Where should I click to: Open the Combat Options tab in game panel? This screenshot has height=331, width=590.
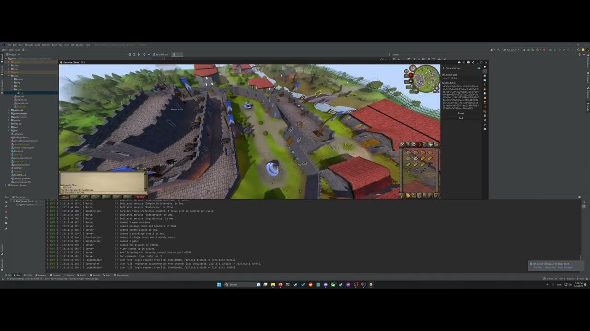(x=402, y=145)
